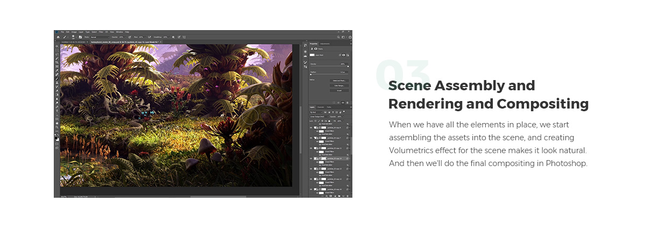Click the foreground/background color swatch
Screen dimensions: 651x230
[57, 138]
